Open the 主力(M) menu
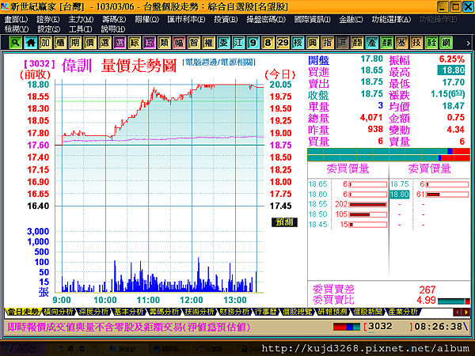The width and height of the screenshot is (475, 356). [x=81, y=19]
